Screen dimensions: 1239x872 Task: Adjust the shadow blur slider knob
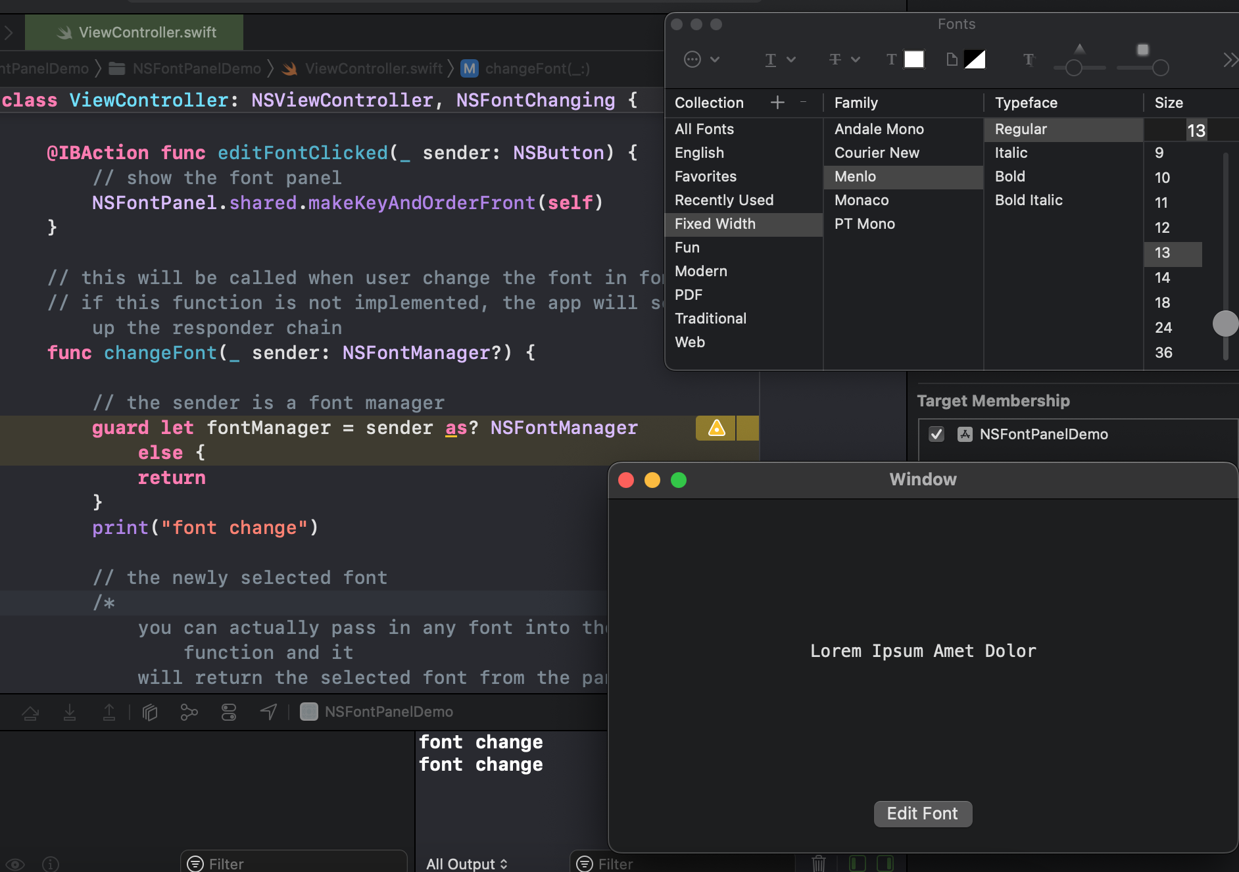pyautogui.click(x=1161, y=68)
